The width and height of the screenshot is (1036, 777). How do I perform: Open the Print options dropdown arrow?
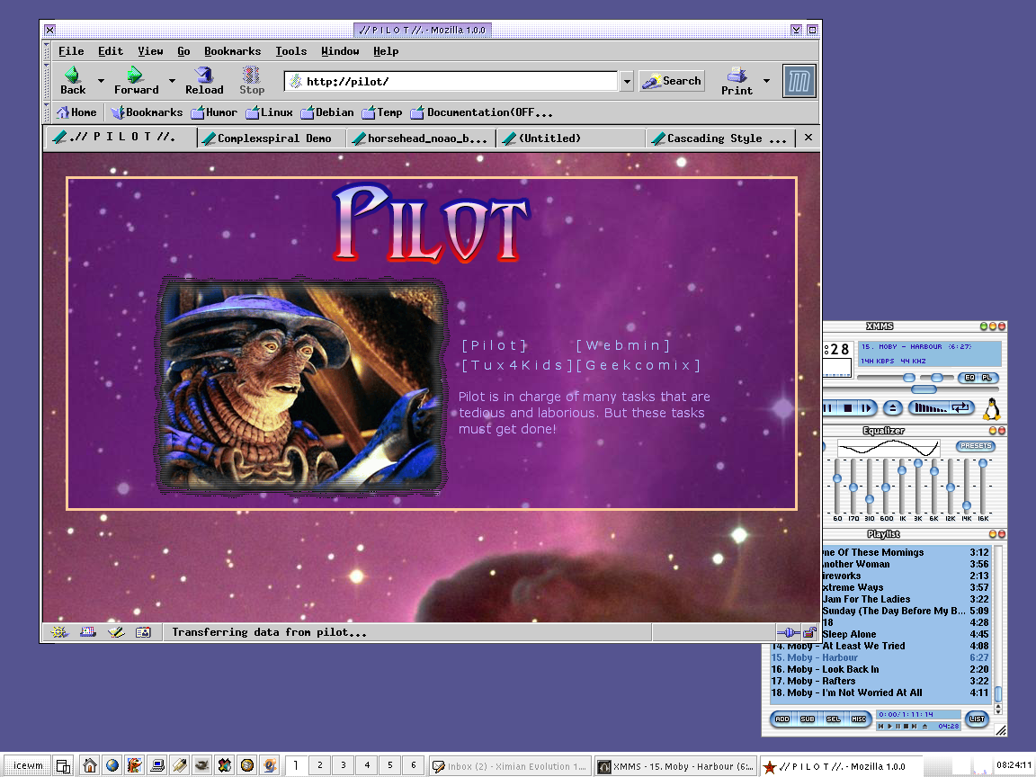(766, 81)
